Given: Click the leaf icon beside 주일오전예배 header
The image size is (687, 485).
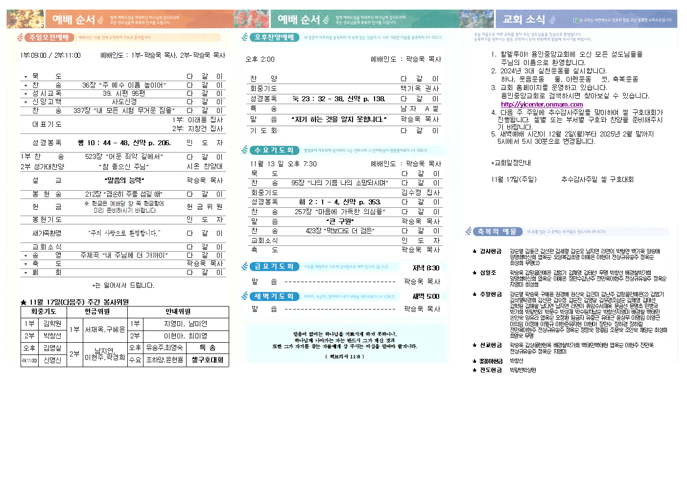Looking at the screenshot, I should pos(20,37).
